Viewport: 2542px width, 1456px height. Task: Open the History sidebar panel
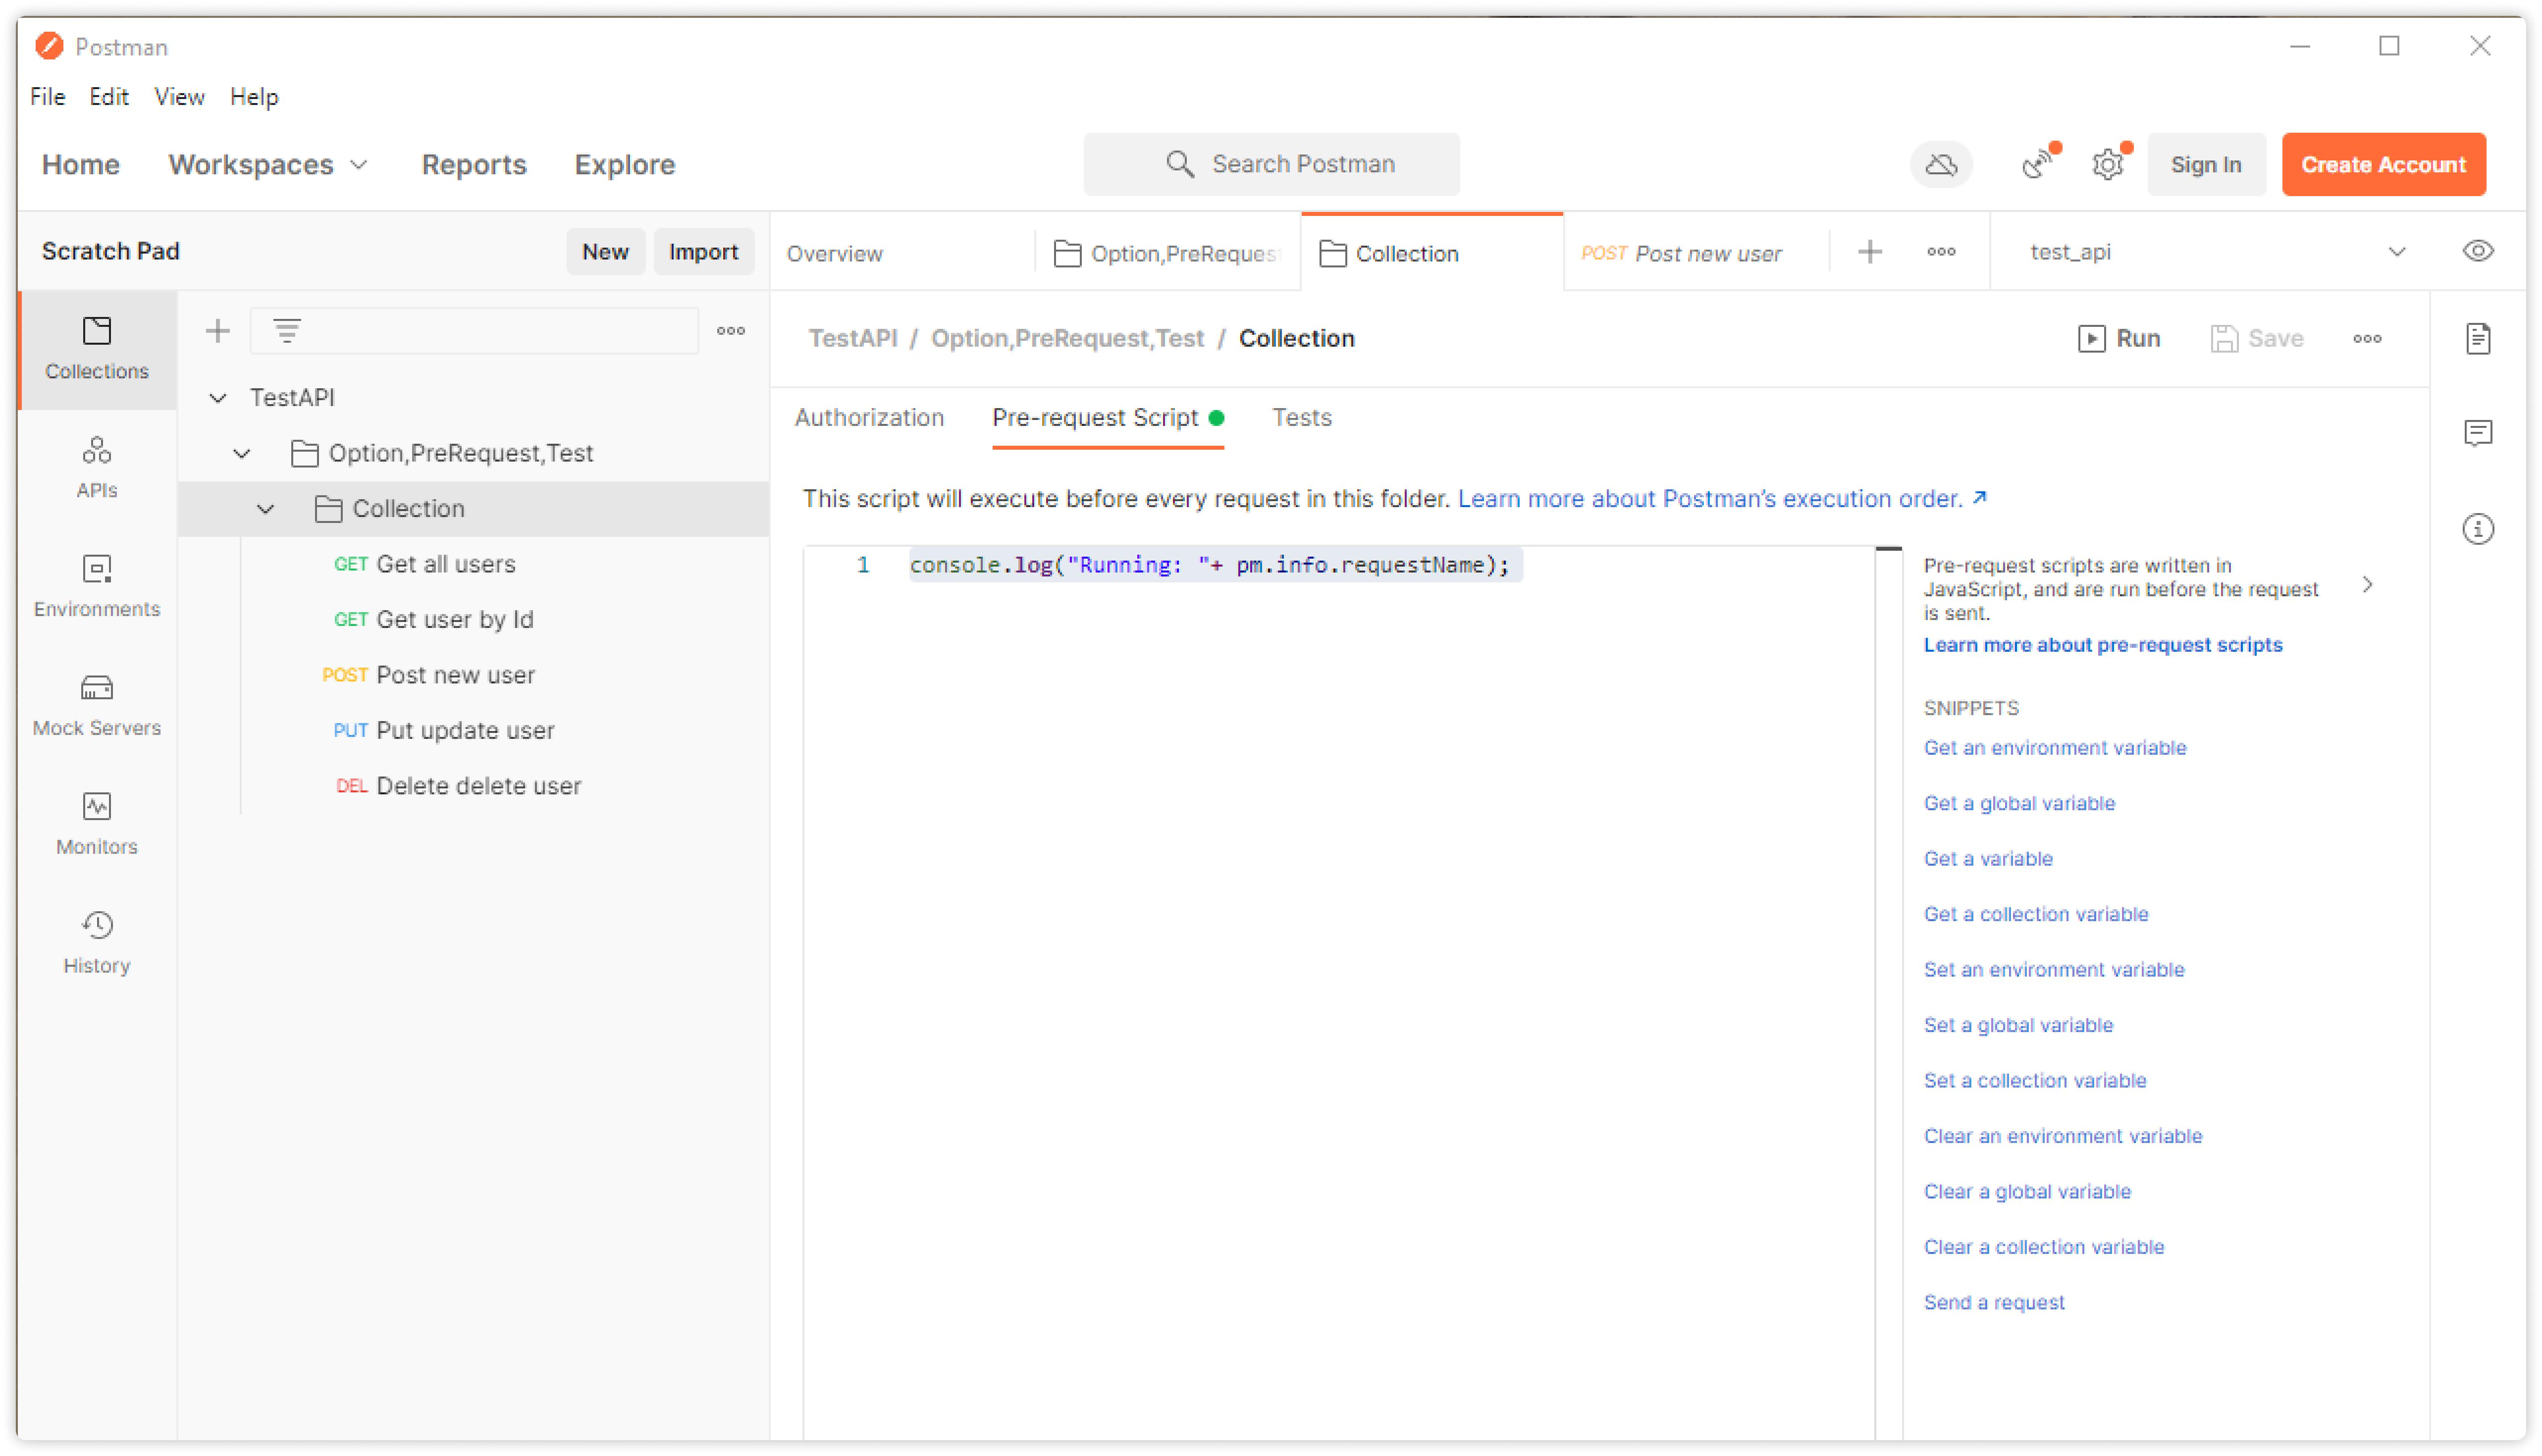(96, 943)
